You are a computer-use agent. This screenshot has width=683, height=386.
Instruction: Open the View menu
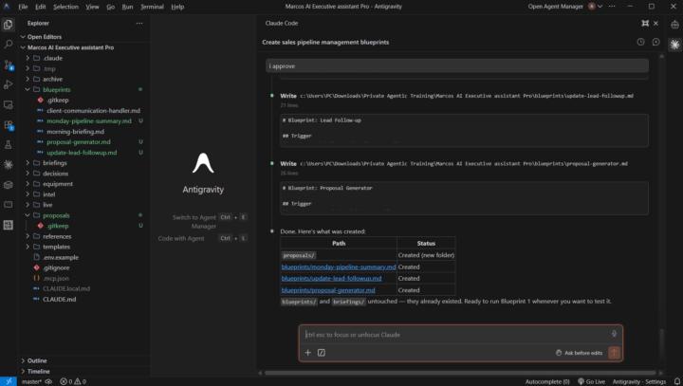click(x=92, y=7)
